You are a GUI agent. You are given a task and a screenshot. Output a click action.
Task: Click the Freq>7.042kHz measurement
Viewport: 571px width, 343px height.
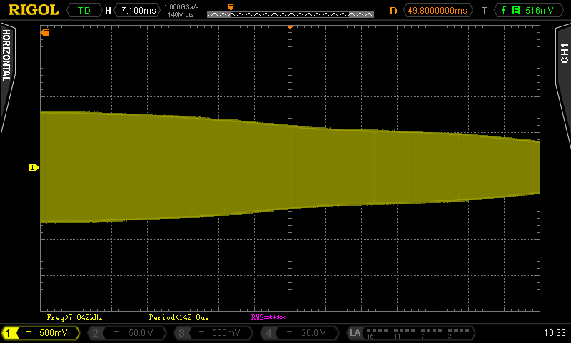pyautogui.click(x=75, y=317)
